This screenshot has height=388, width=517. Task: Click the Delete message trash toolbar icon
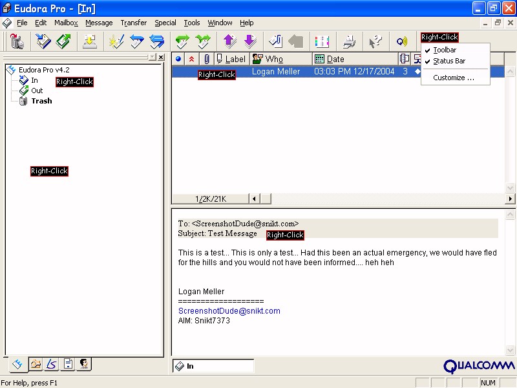[17, 41]
